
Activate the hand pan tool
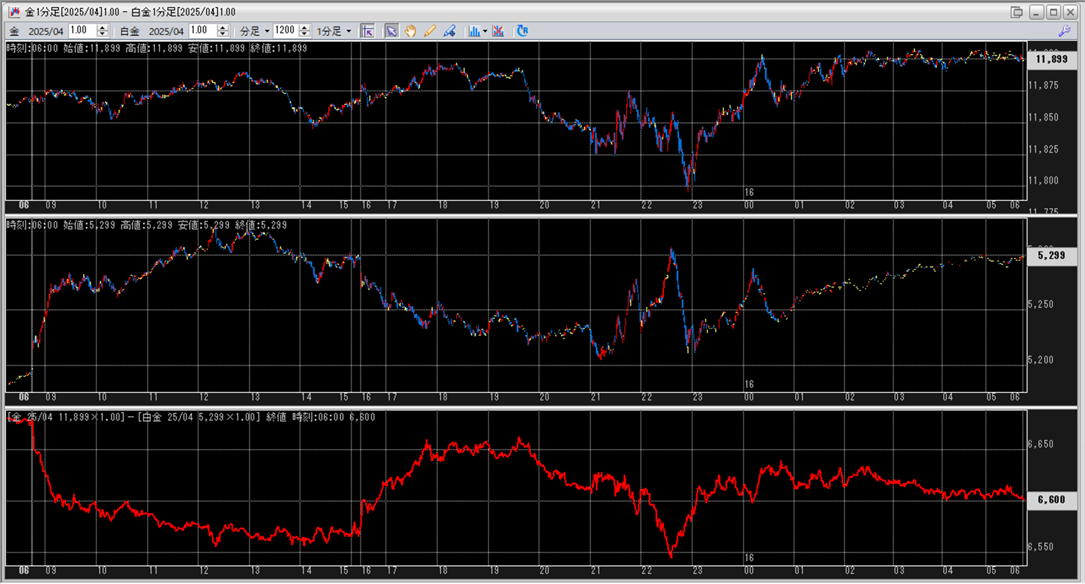pyautogui.click(x=411, y=31)
